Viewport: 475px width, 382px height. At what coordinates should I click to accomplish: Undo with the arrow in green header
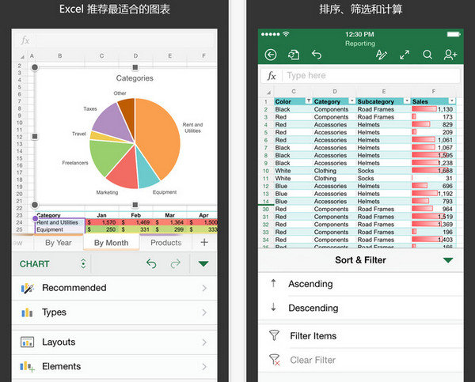317,55
